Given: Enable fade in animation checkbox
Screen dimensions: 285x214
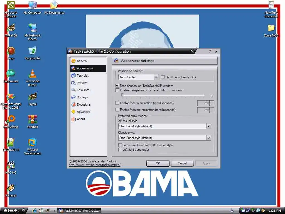Looking at the screenshot, I should pyautogui.click(x=117, y=103).
